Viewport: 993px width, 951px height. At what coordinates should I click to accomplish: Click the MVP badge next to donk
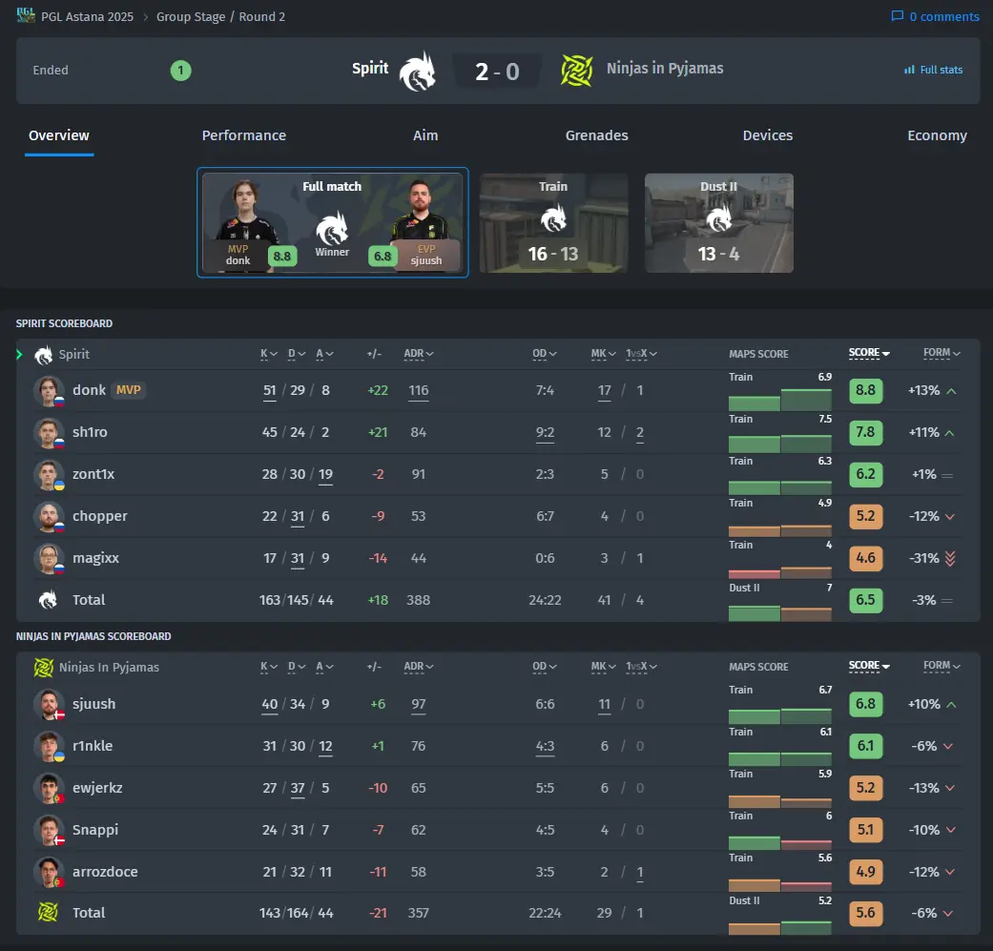129,390
